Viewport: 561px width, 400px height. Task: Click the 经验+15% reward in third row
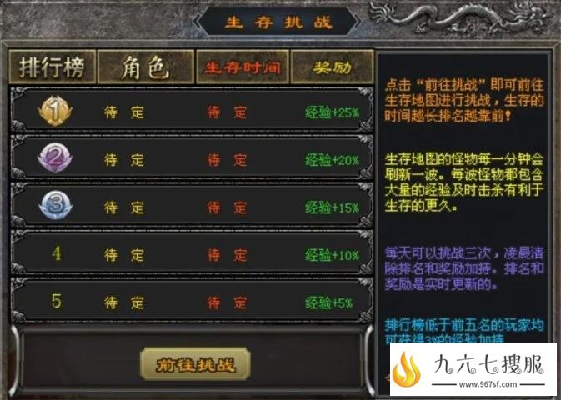(x=332, y=207)
